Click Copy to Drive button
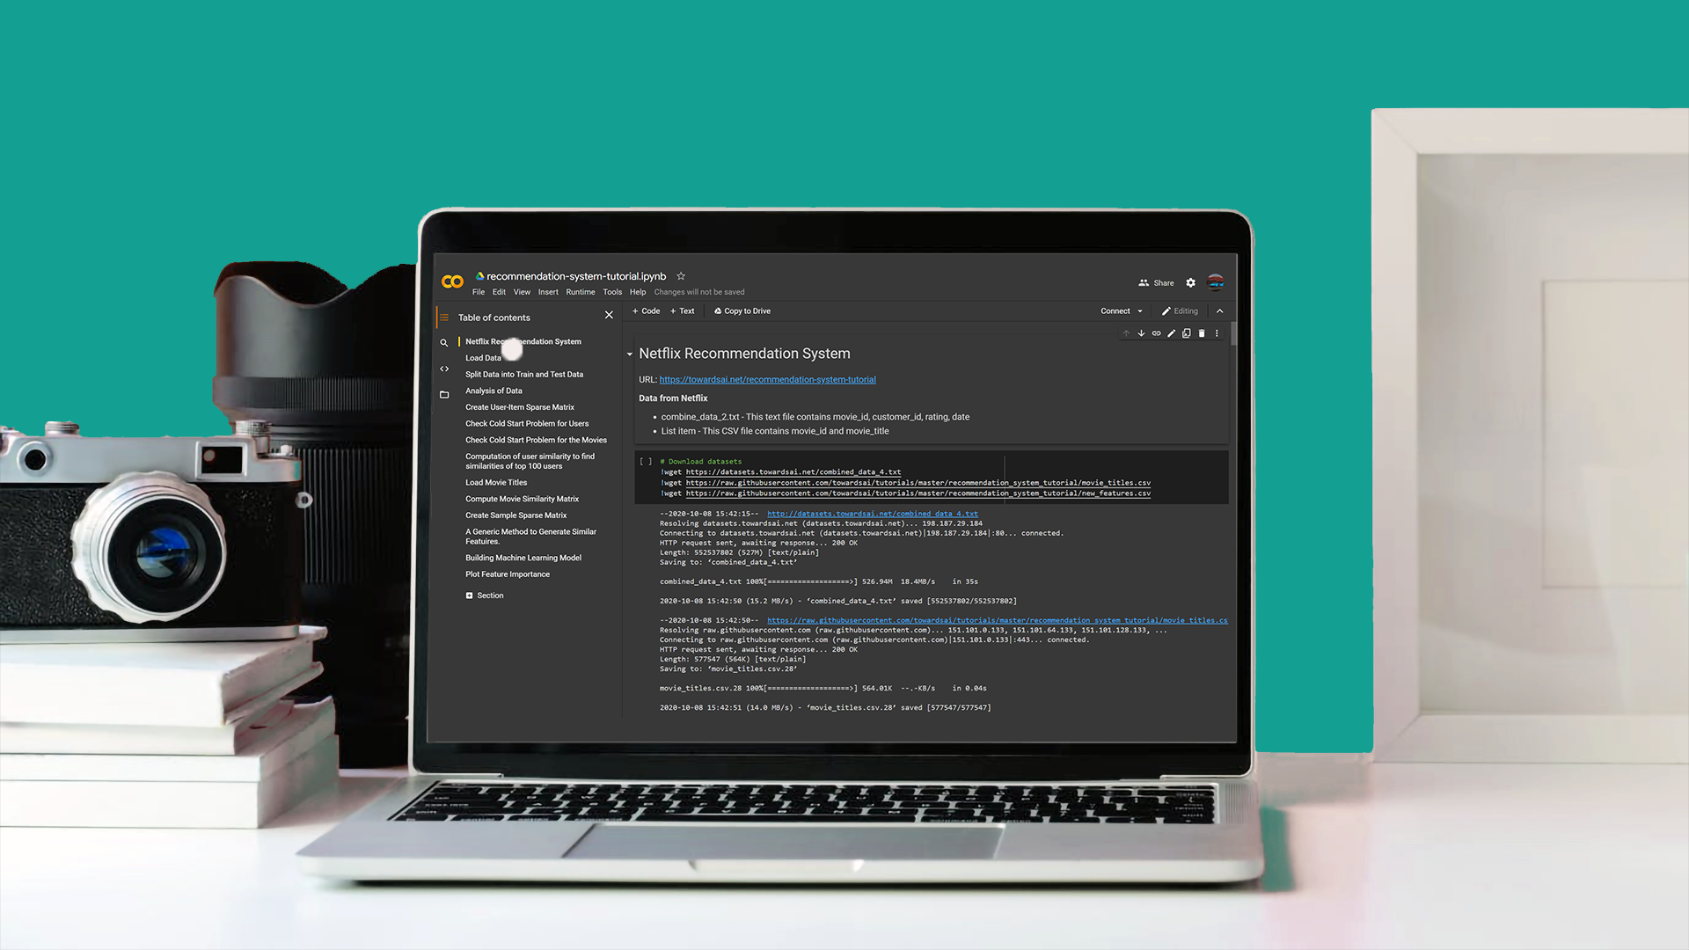The height and width of the screenshot is (950, 1689). coord(742,311)
